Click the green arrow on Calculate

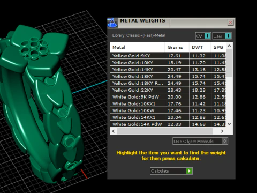coord(189,171)
